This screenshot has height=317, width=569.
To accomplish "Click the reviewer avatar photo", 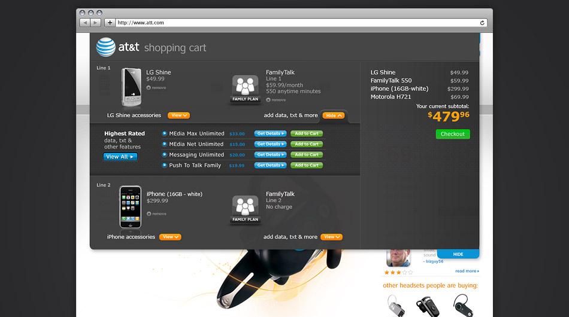I will point(398,258).
